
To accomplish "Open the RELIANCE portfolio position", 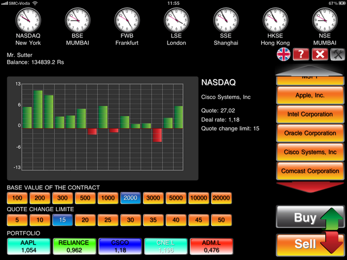I will (74, 246).
